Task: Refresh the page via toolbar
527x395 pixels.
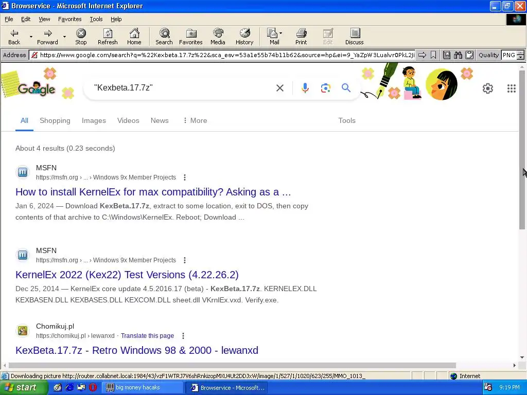Action: click(x=108, y=37)
